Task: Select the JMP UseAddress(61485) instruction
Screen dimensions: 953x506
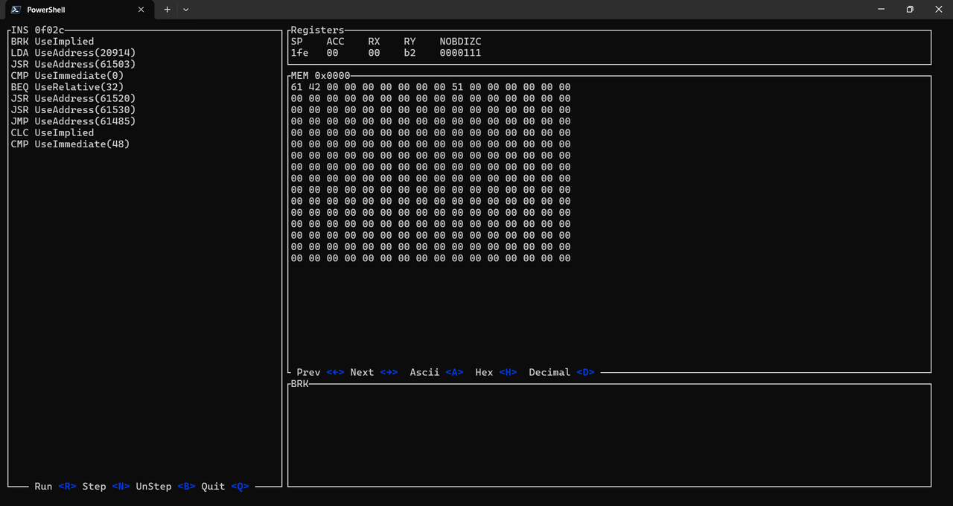Action: 73,121
